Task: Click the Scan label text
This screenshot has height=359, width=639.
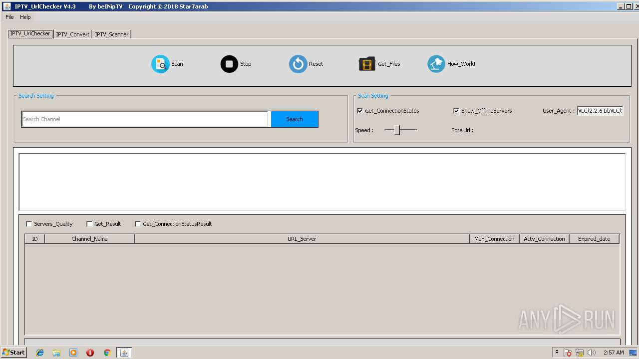Action: (x=177, y=64)
